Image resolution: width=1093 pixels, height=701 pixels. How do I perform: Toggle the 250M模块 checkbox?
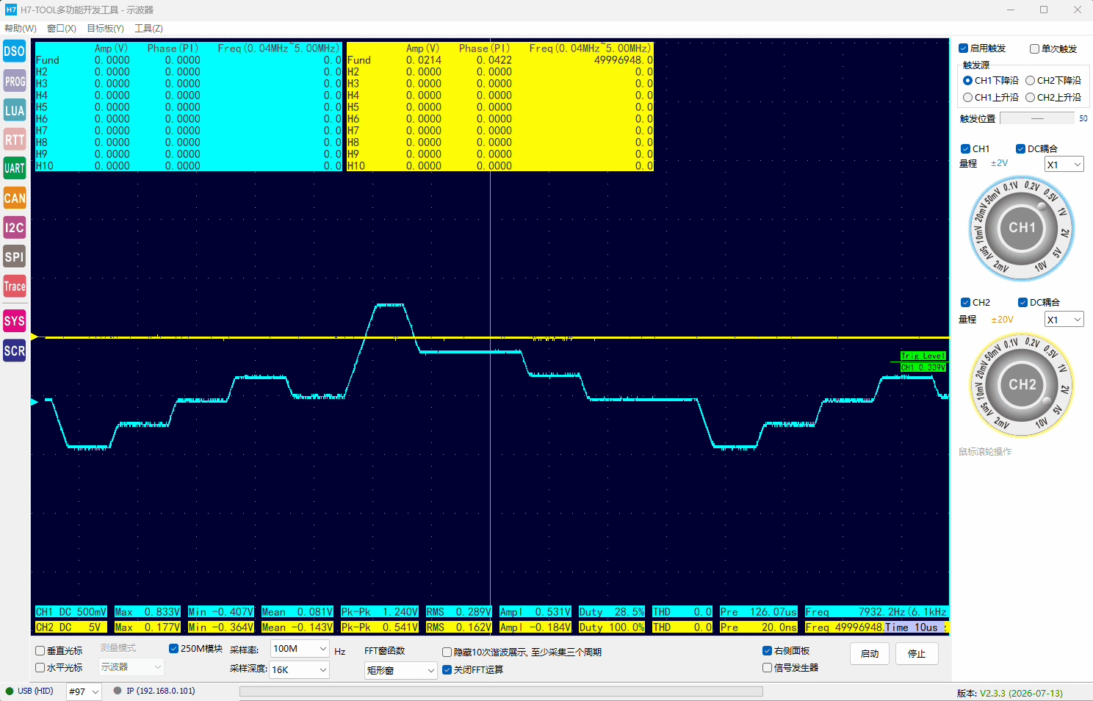click(174, 649)
